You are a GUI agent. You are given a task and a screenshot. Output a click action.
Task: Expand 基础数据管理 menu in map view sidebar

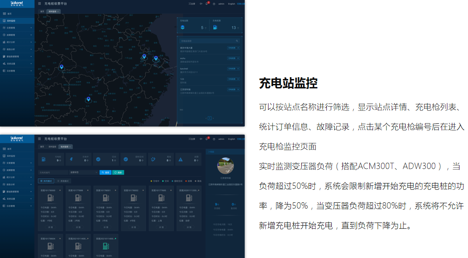tap(17, 57)
